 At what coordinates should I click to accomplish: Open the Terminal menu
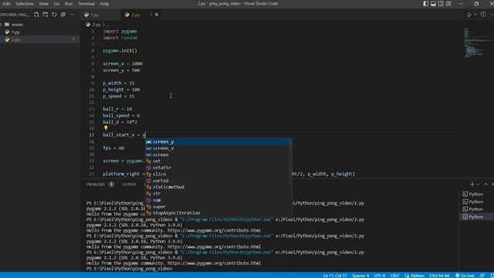pos(86,4)
